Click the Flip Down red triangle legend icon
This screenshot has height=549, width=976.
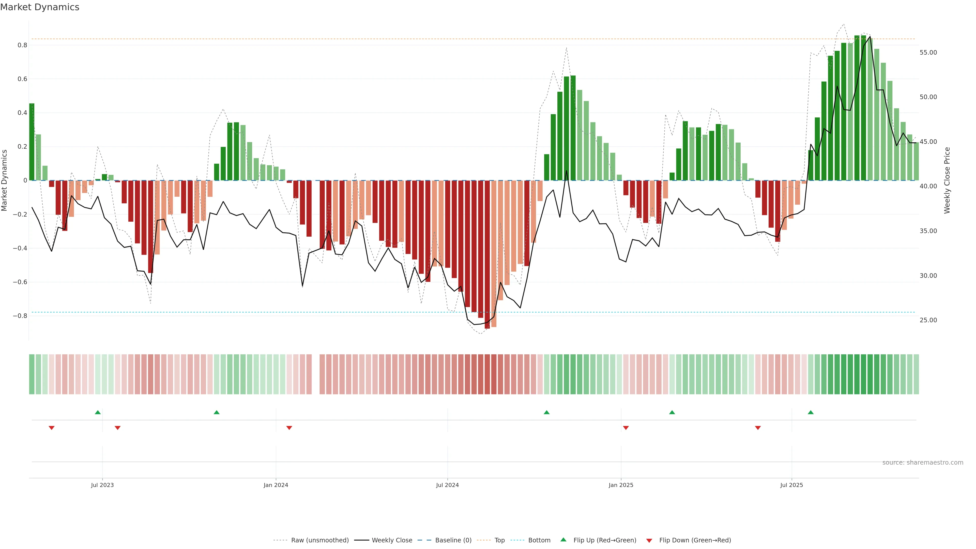(x=649, y=540)
